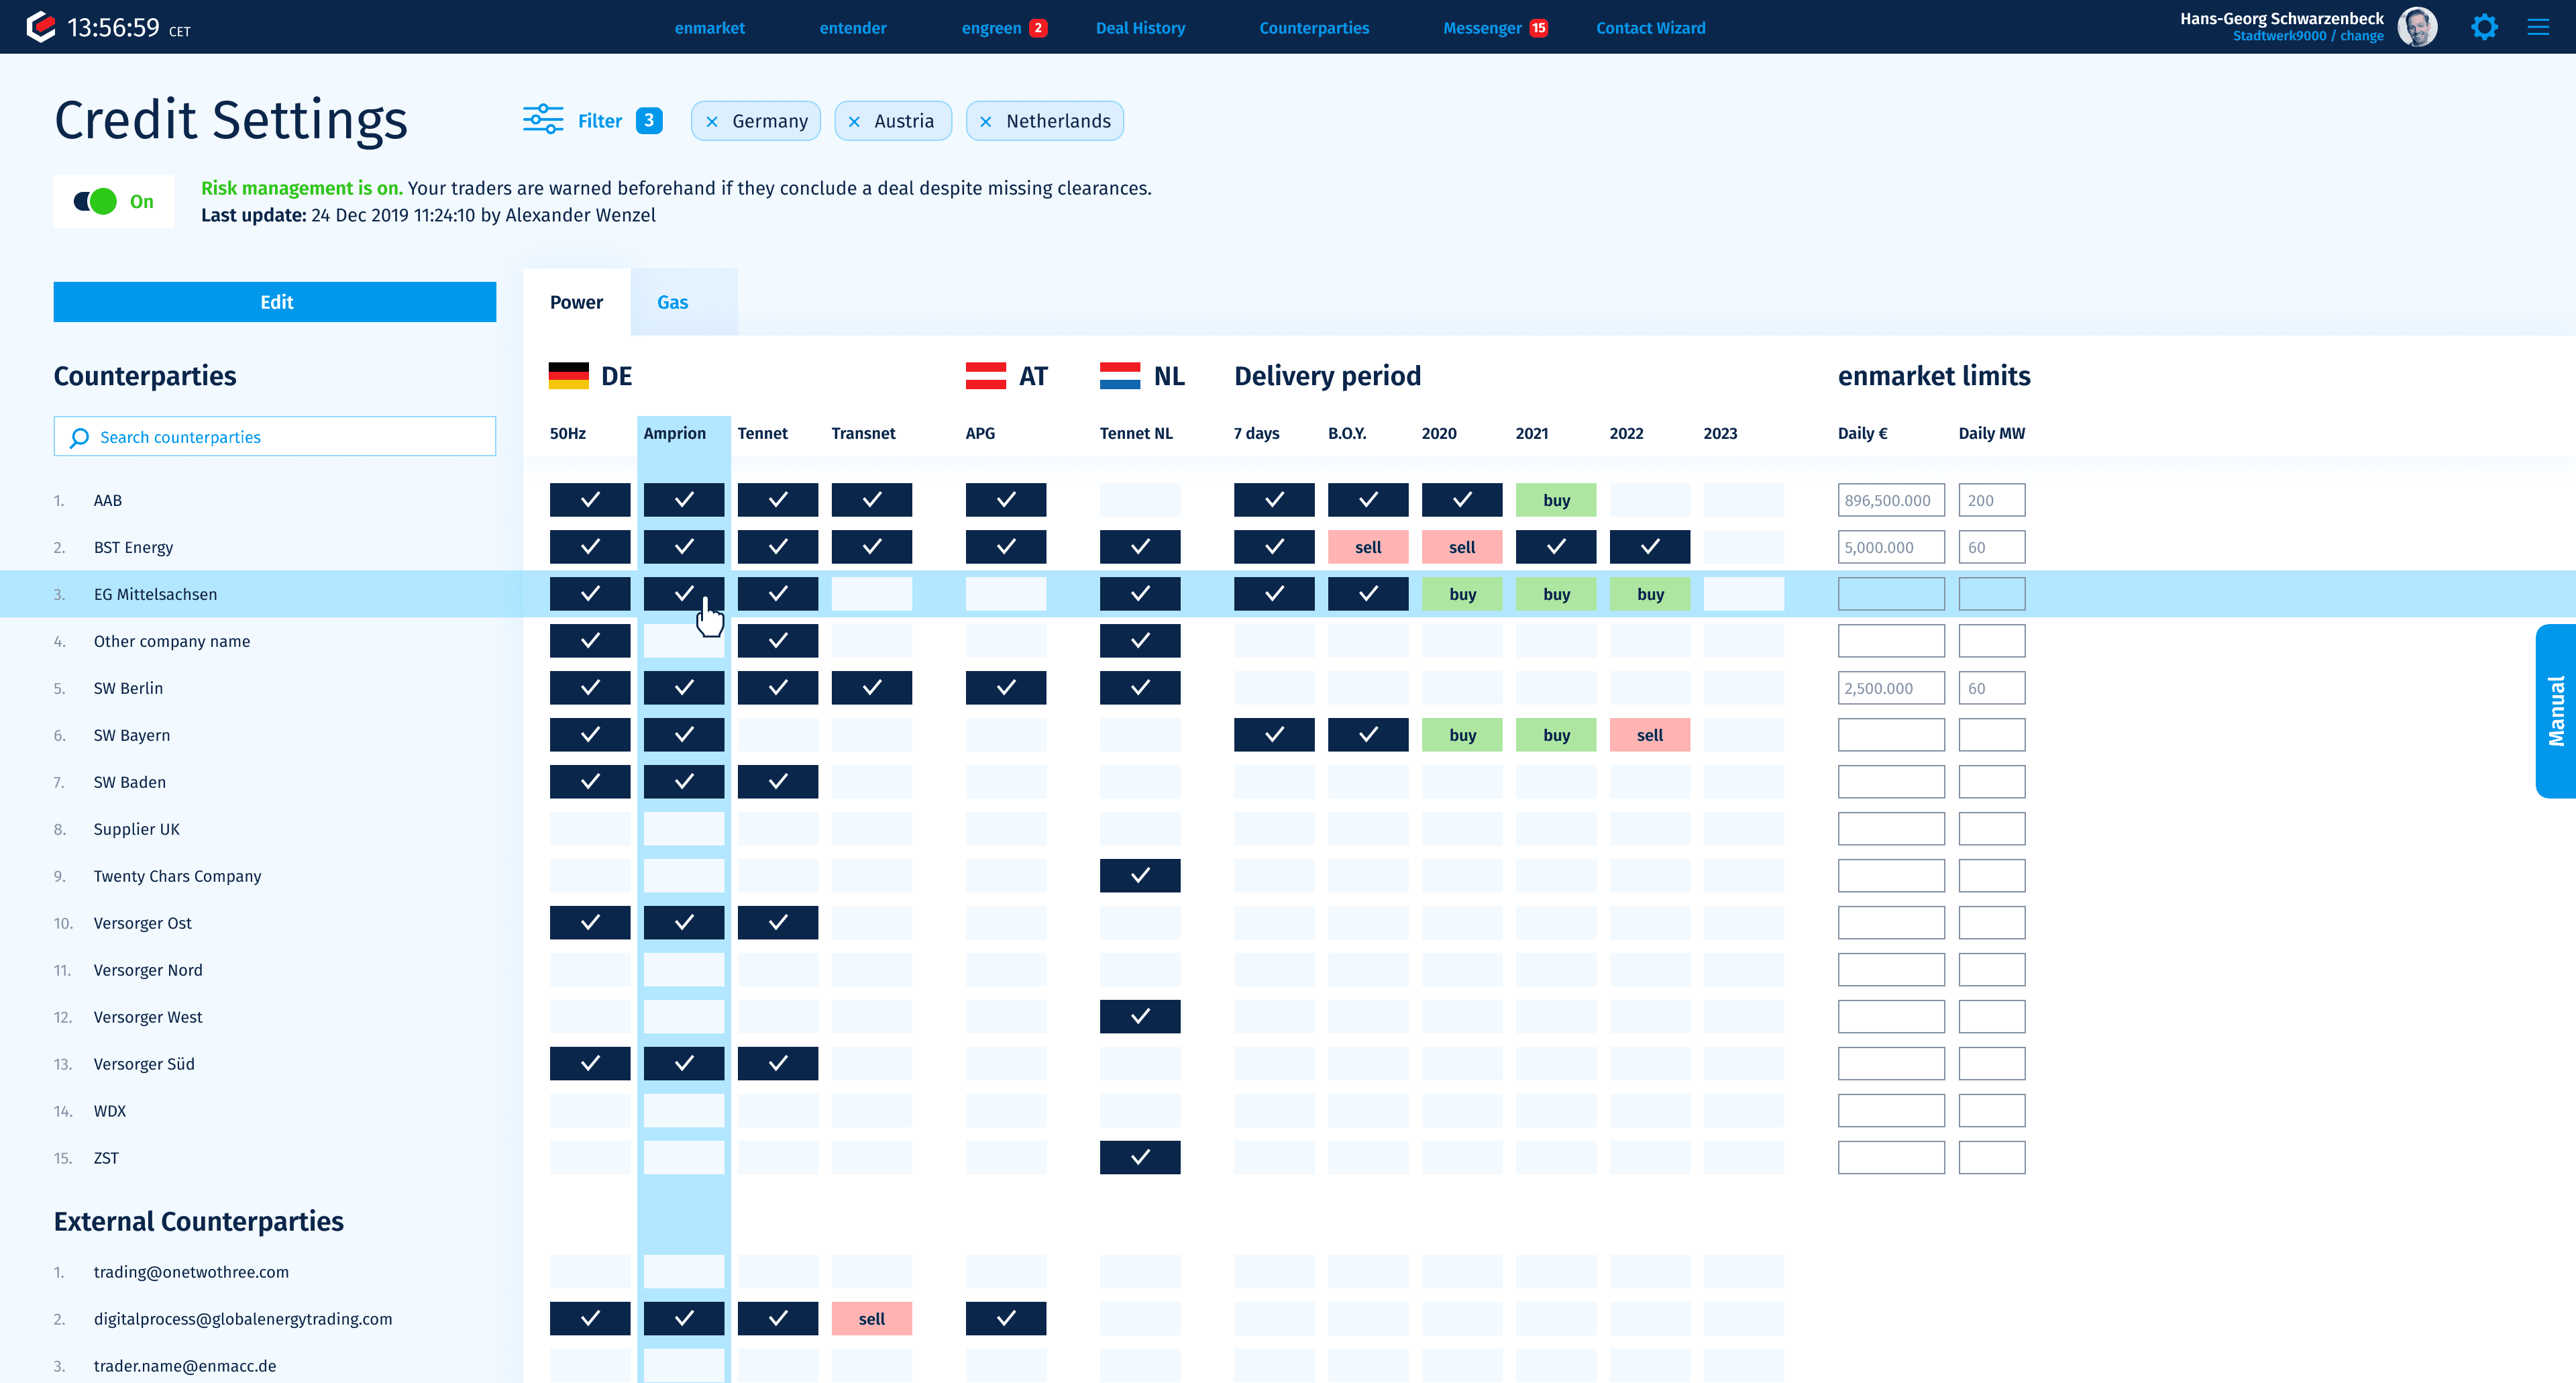Click SW Berlin Daily € limit field
Screen dimensions: 2576x1383
tap(1891, 688)
